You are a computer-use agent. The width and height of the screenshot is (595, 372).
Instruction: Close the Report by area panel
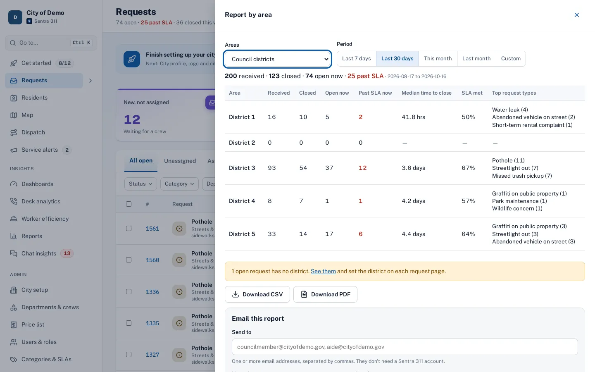click(577, 15)
